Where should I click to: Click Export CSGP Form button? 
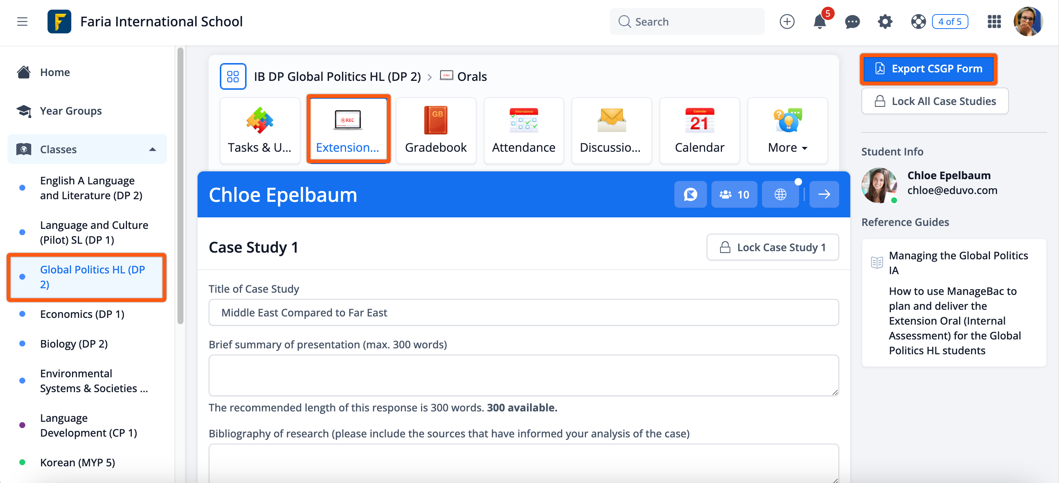[928, 69]
